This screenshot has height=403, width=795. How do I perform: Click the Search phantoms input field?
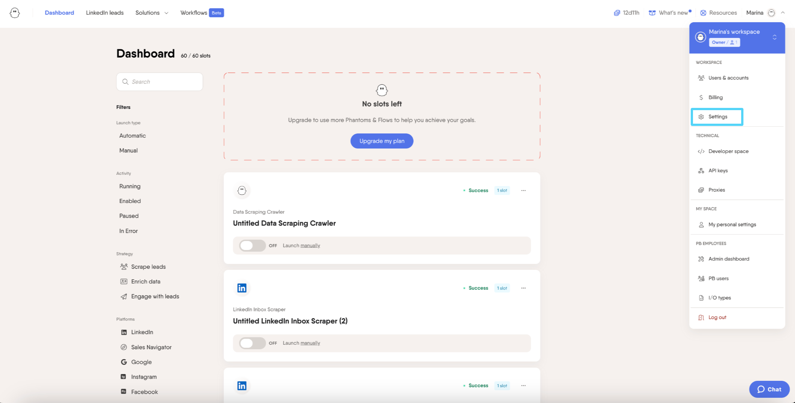click(160, 82)
